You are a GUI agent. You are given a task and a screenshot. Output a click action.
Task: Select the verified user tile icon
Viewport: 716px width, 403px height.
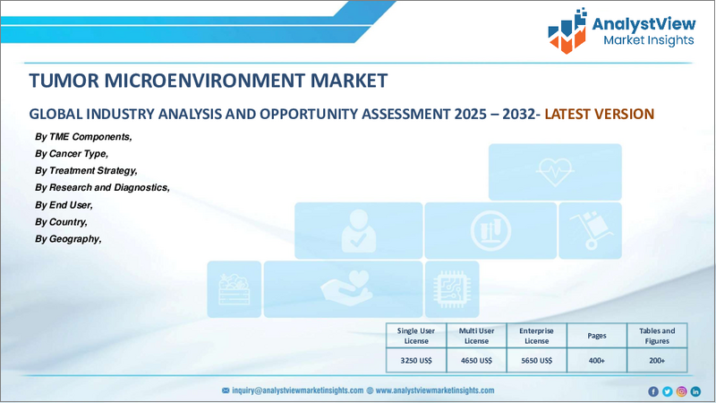click(358, 230)
